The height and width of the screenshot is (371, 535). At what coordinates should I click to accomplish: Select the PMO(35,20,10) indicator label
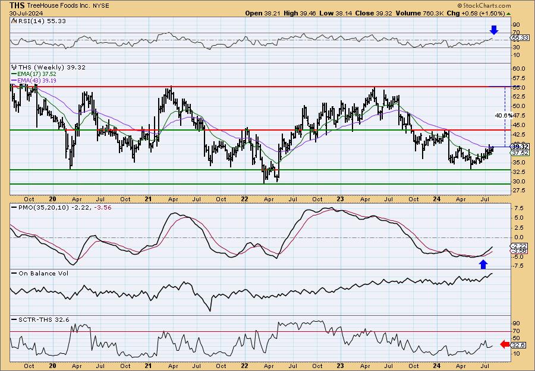pyautogui.click(x=43, y=208)
